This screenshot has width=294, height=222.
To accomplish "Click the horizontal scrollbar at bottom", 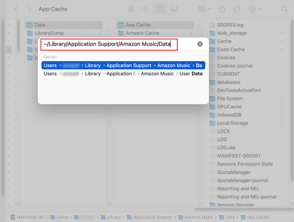I will pos(244,209).
